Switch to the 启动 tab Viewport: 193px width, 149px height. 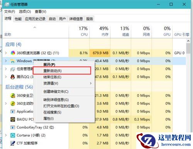[52, 19]
